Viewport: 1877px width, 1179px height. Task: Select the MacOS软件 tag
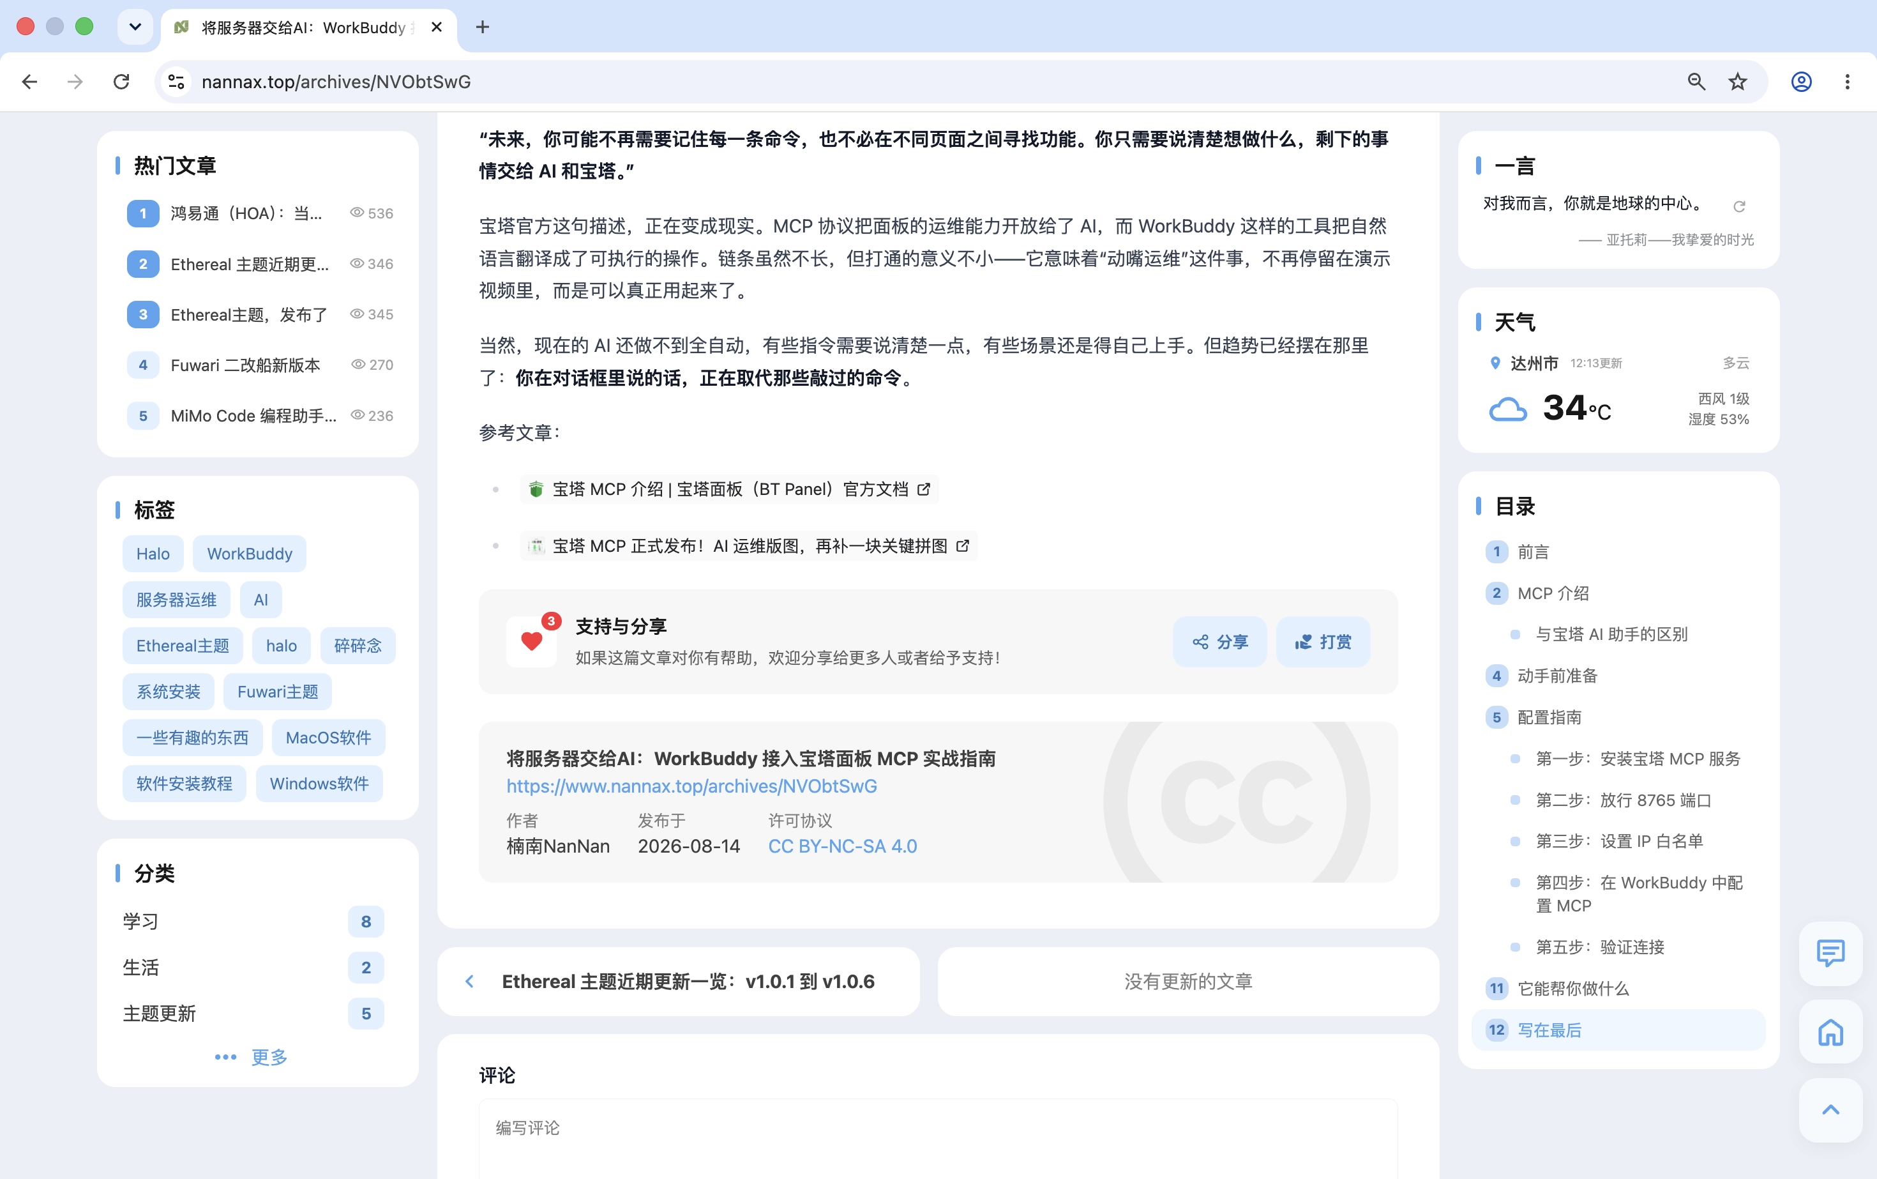pos(328,738)
